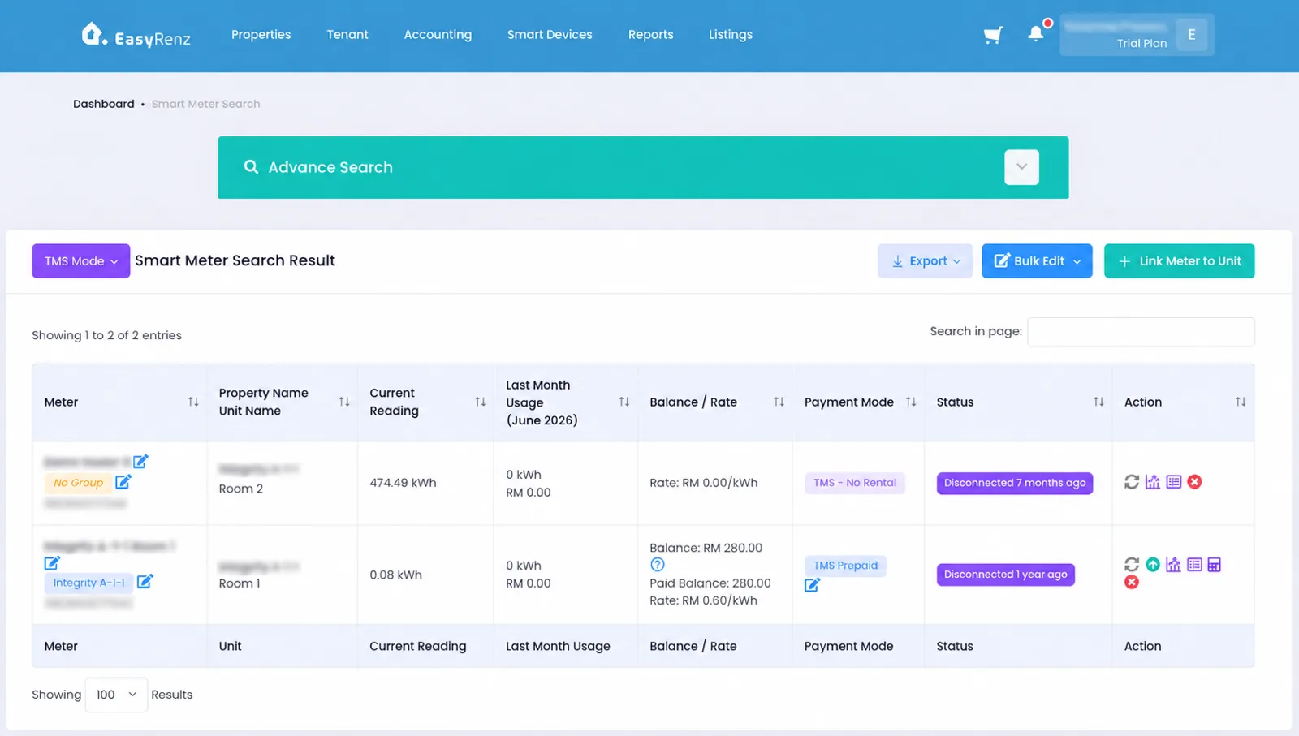Screen dimensions: 1299x736
Task: Click Link Meter to Unit button
Action: coord(1179,260)
